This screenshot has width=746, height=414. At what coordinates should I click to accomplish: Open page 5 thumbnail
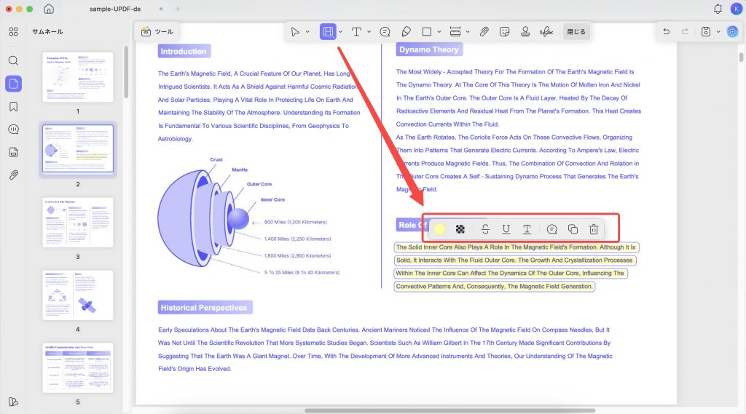tap(78, 367)
